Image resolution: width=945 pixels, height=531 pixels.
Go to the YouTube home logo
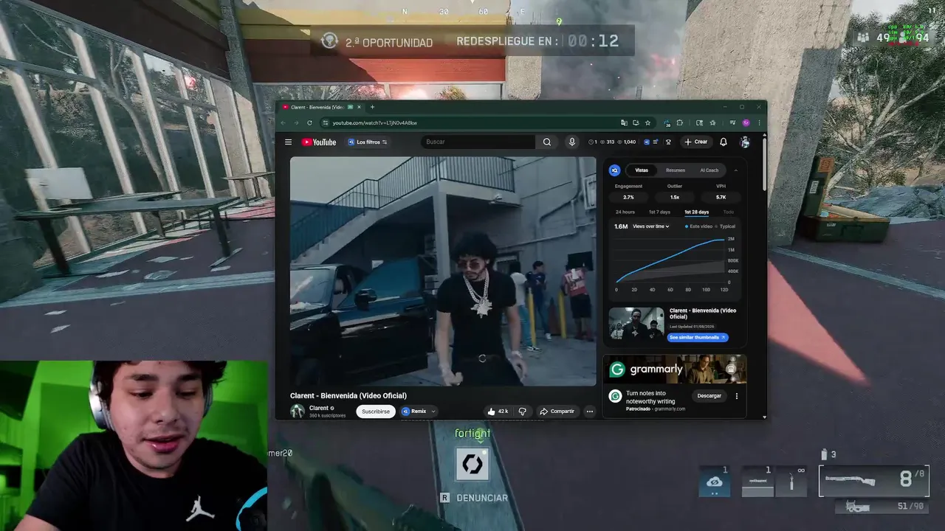point(319,142)
